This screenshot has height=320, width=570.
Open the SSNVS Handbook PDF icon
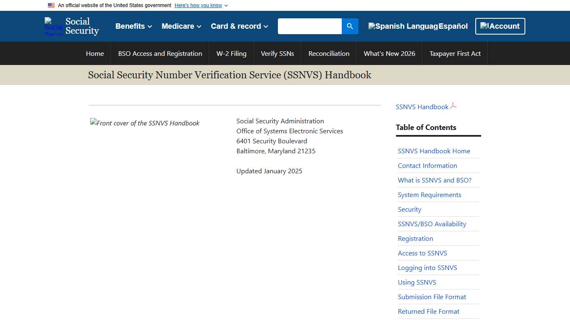[453, 106]
